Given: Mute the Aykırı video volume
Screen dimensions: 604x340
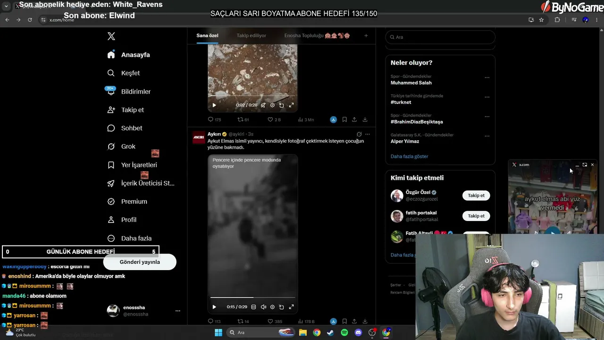Looking at the screenshot, I should coord(263,307).
